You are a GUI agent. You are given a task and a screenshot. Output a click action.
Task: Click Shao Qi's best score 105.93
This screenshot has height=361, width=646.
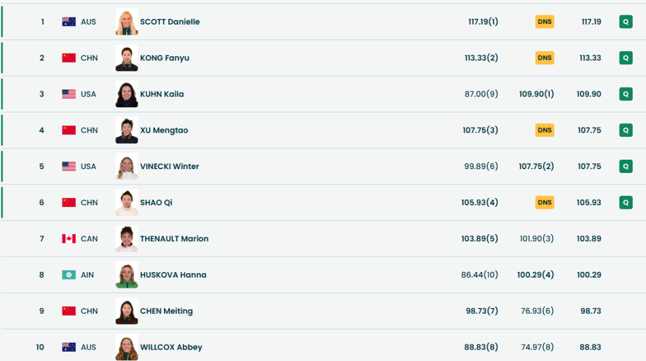pos(589,203)
